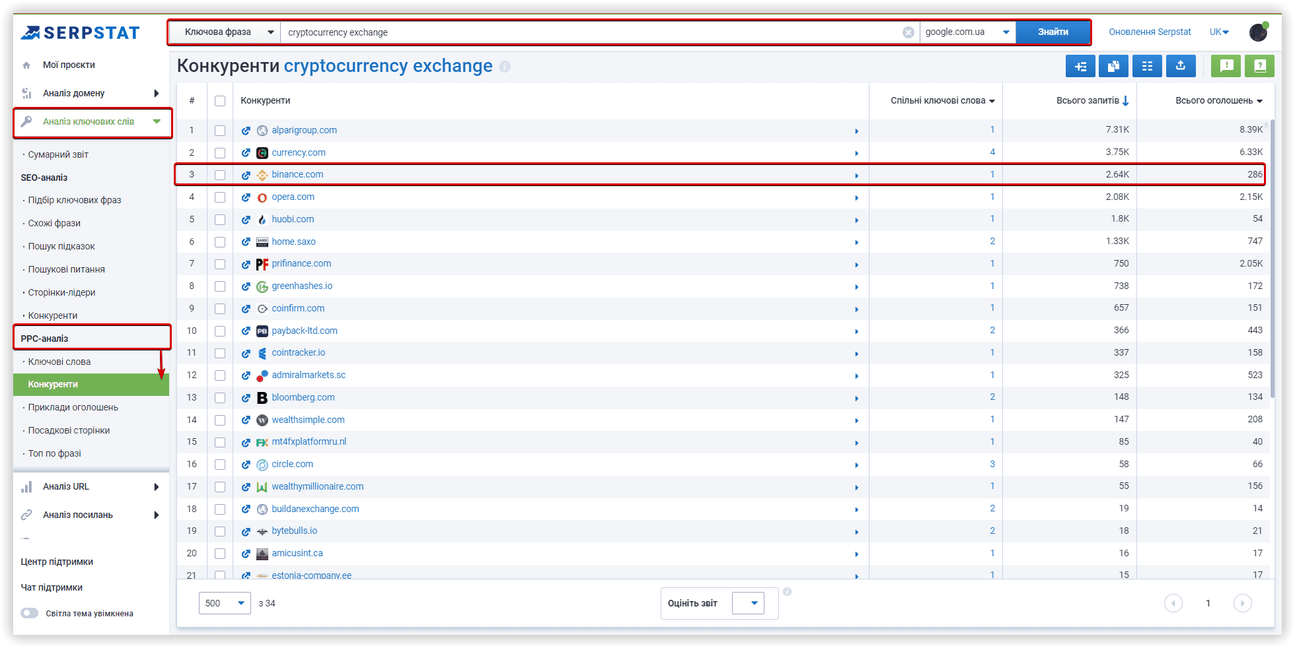Toggle the select-all header checkbox
The width and height of the screenshot is (1295, 648).
click(x=220, y=101)
